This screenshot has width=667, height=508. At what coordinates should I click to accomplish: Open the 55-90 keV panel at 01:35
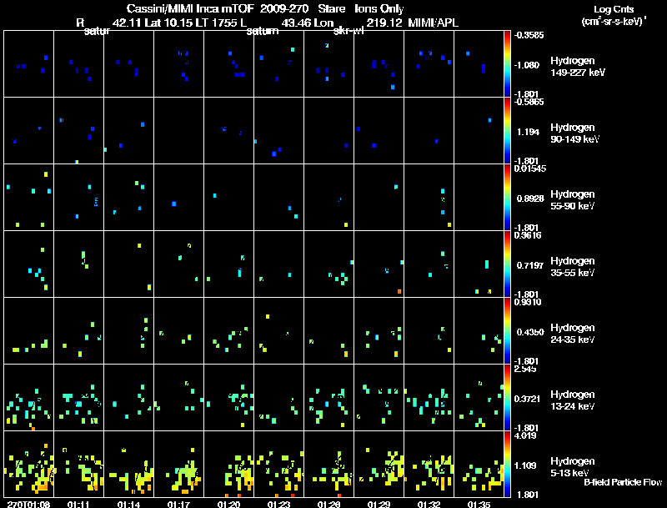tap(479, 198)
